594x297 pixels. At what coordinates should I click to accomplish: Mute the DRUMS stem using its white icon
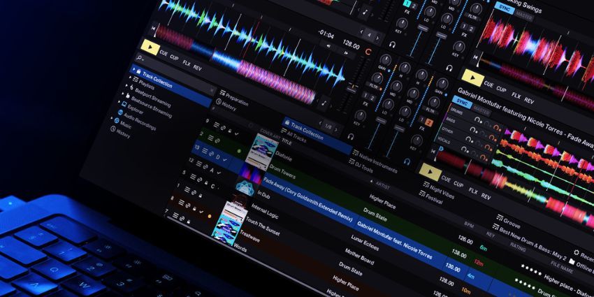point(477,119)
